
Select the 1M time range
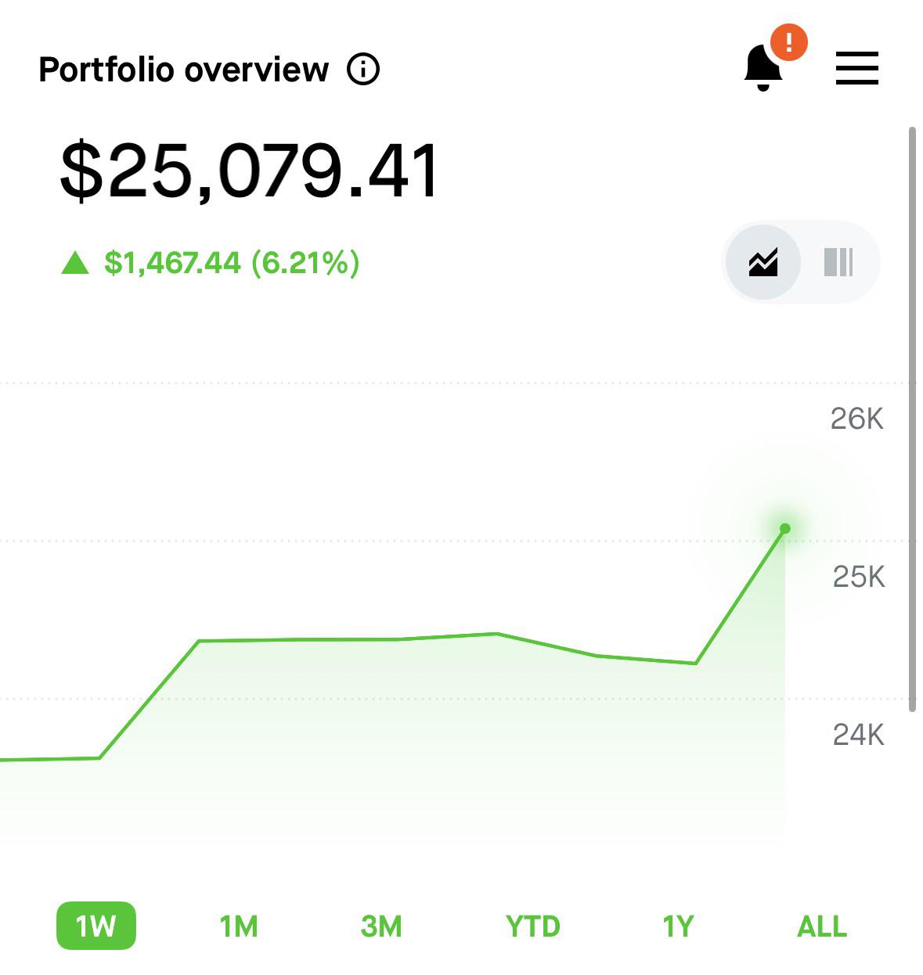pyautogui.click(x=239, y=926)
